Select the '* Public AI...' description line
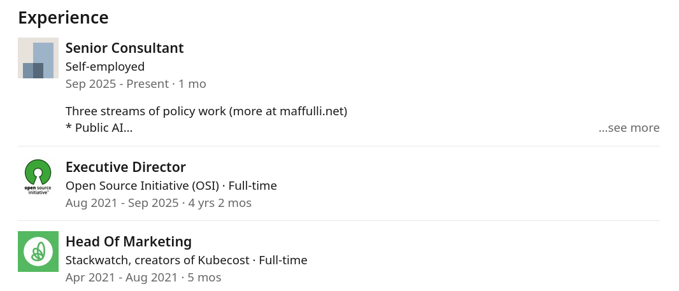 coord(99,128)
